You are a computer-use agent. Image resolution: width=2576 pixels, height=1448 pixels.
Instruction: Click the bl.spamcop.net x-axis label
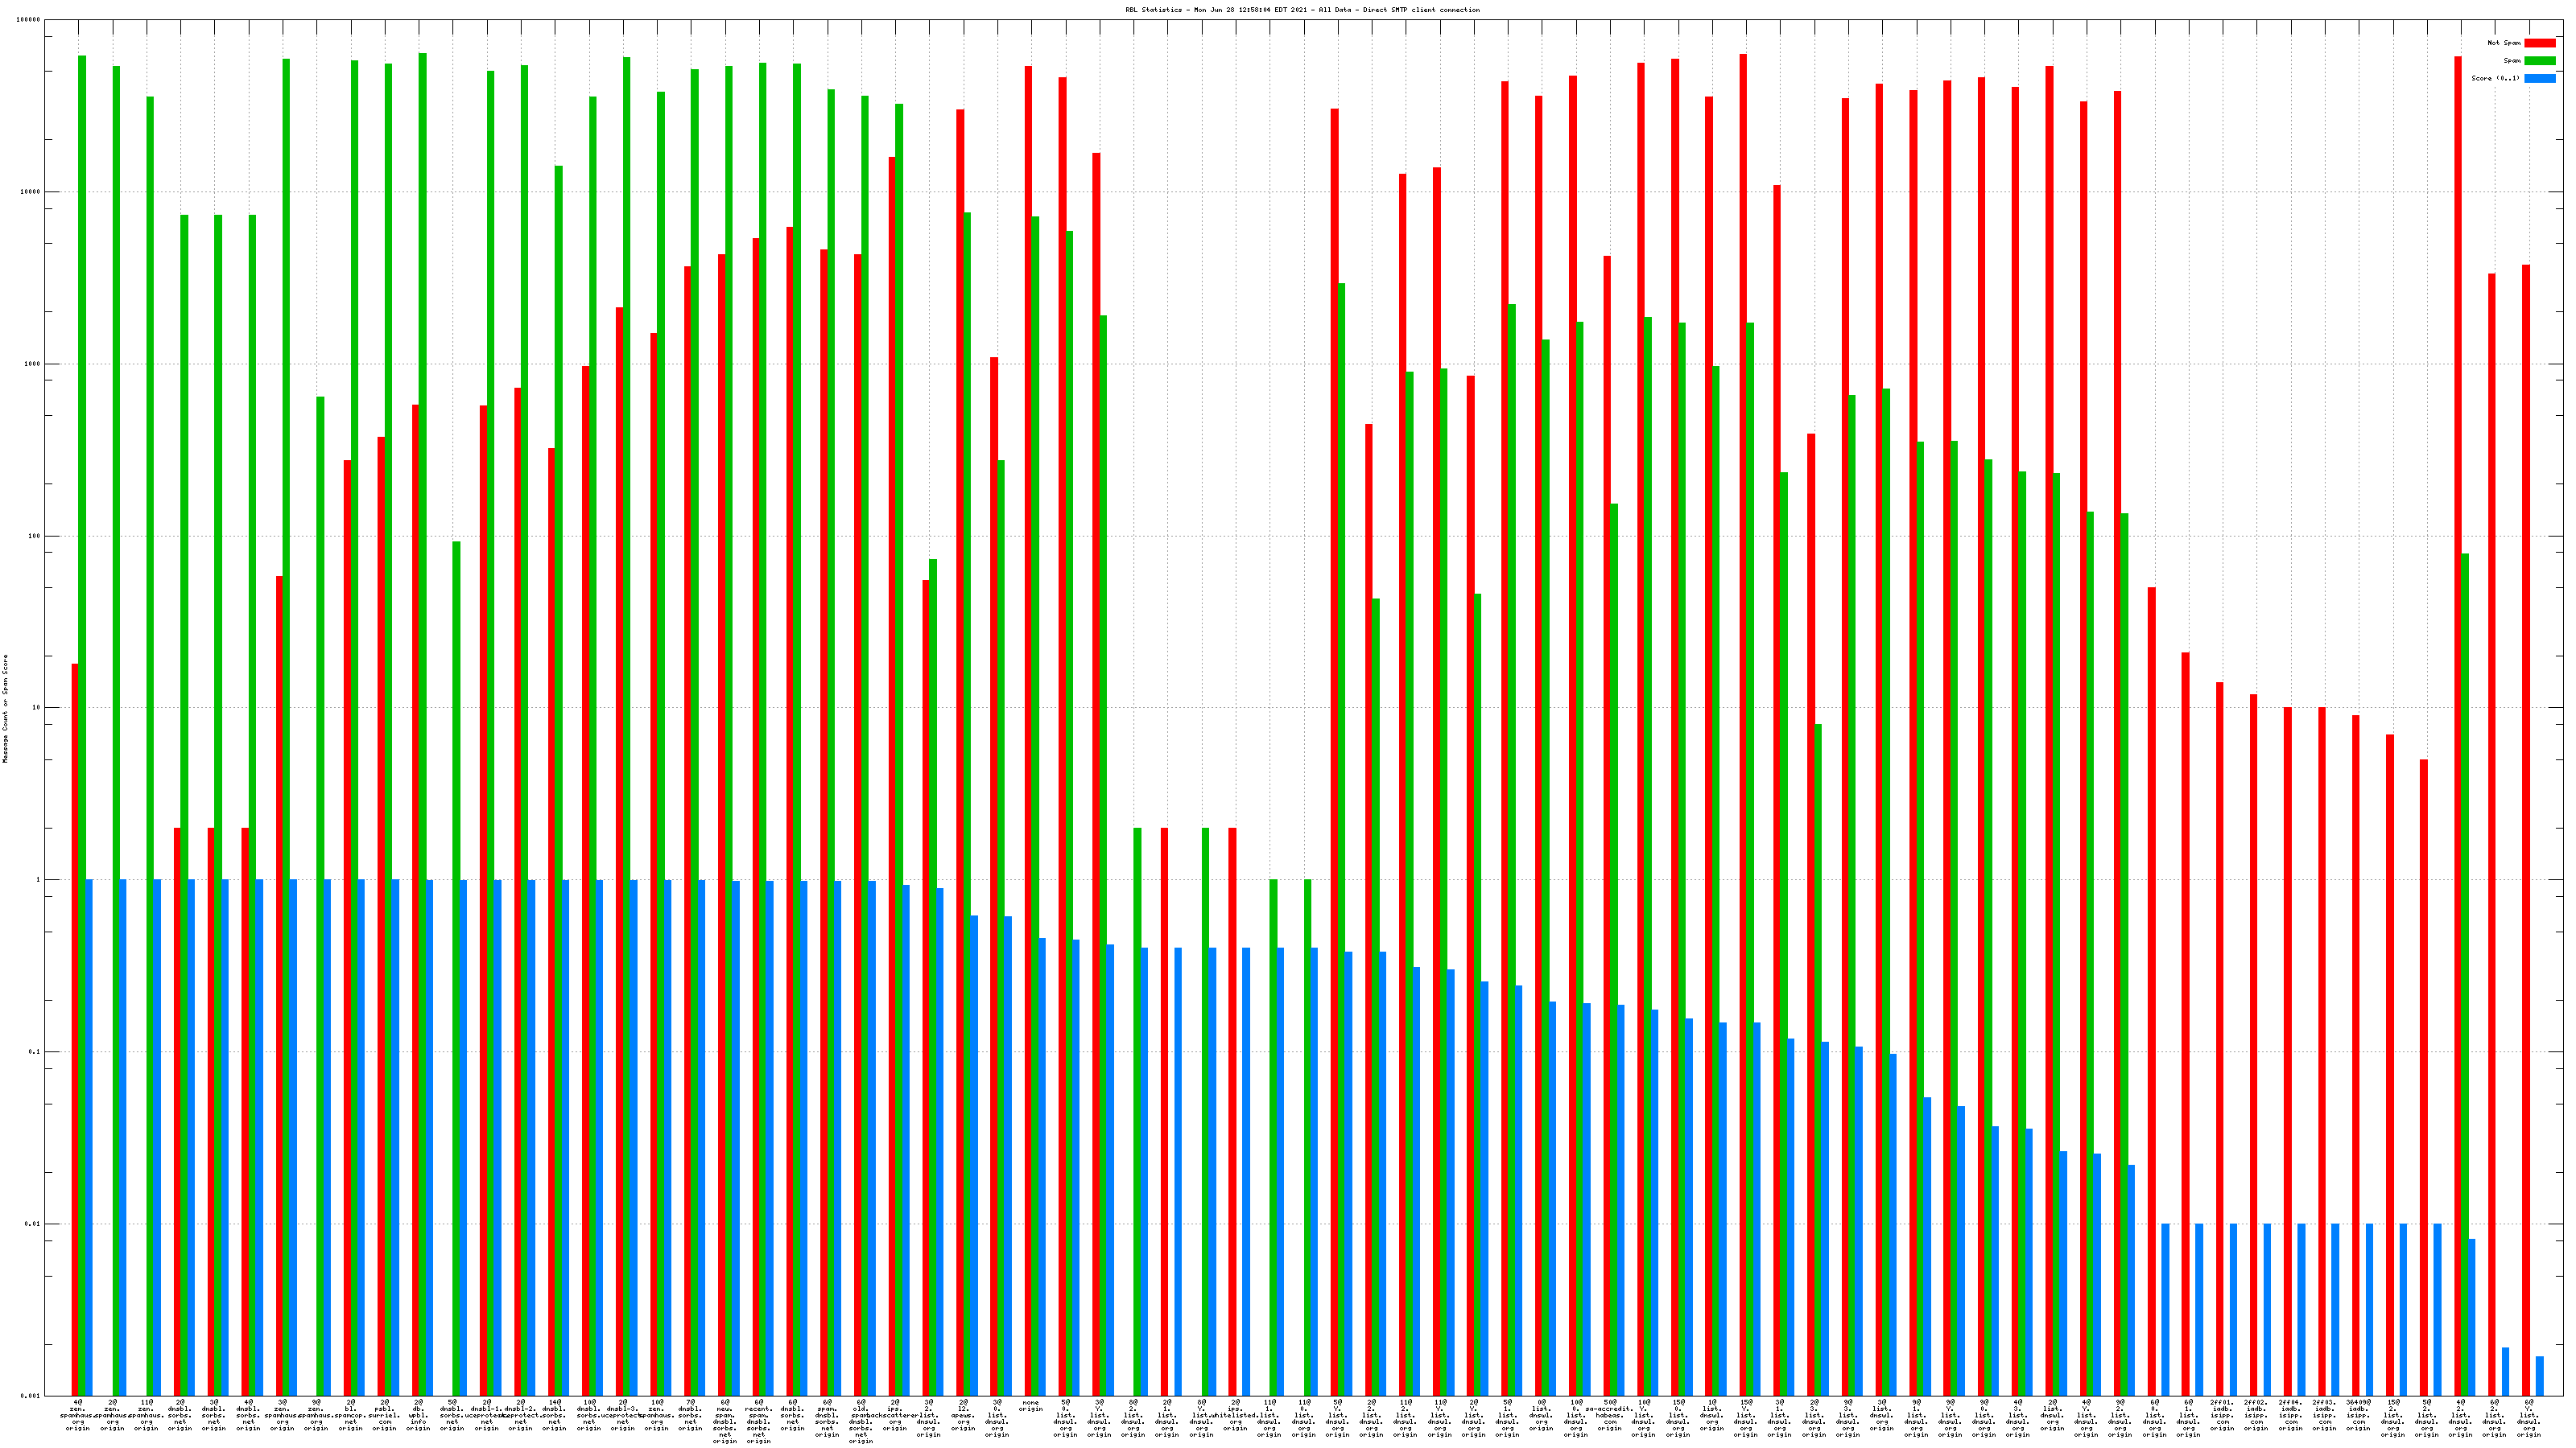tap(350, 1415)
